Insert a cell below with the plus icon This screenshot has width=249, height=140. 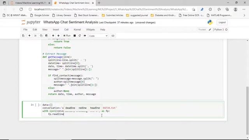30,36
